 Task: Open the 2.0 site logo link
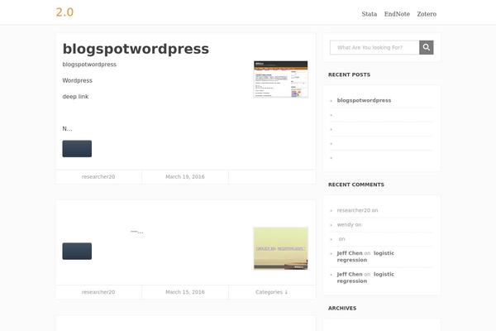tap(64, 12)
